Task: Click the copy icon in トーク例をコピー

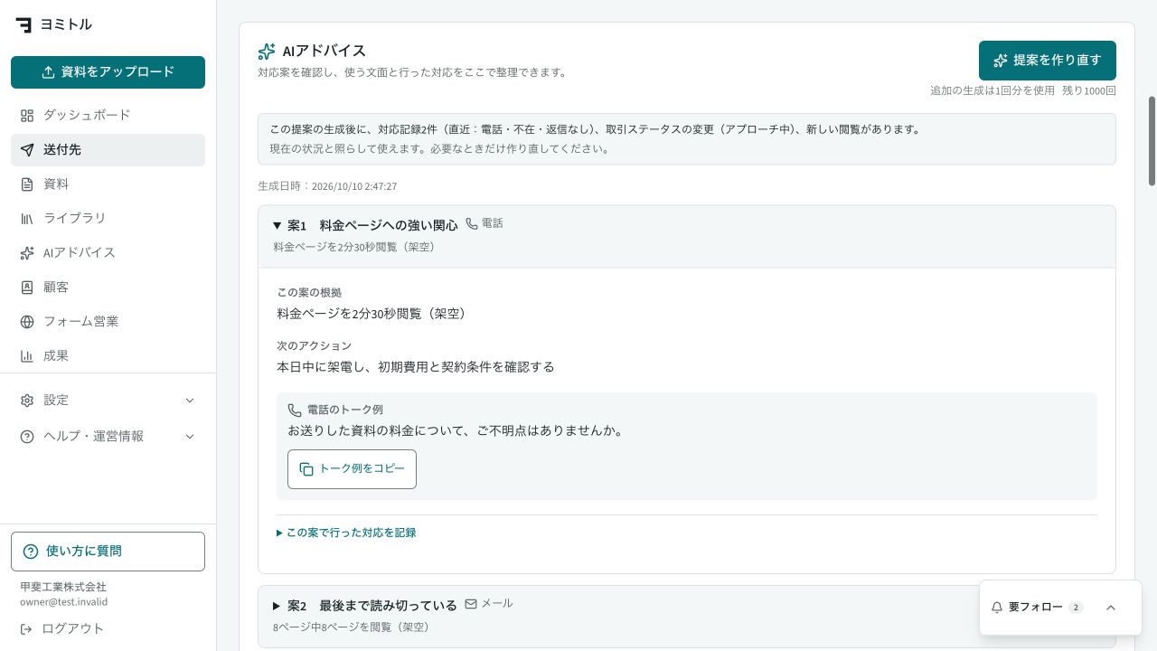Action: pos(306,469)
